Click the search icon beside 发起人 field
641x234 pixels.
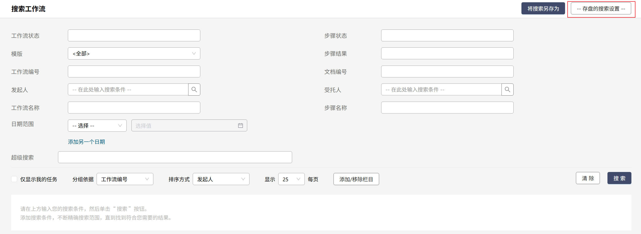click(194, 90)
